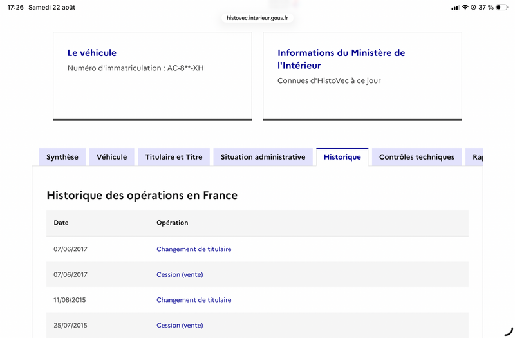The height and width of the screenshot is (338, 515).
Task: Open the Synthèse tab
Action: point(62,157)
